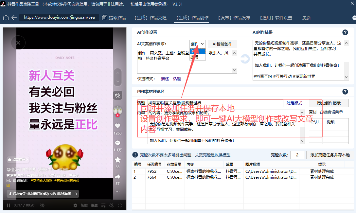The height and width of the screenshot is (213, 356).
Task: Jump to next video chevron
Action: tap(117, 81)
